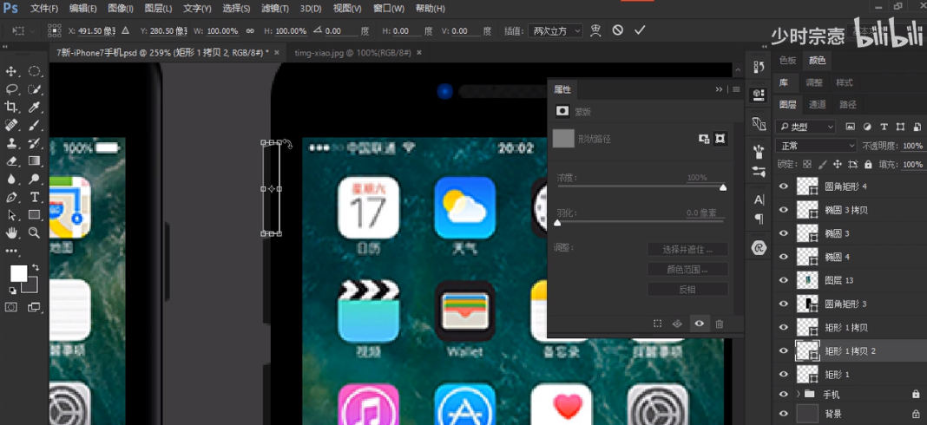Commit the transform with the checkmark

pyautogui.click(x=639, y=30)
